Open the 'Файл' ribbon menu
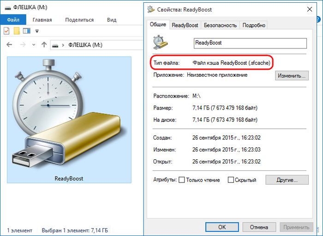This screenshot has width=323, height=236. [13, 20]
